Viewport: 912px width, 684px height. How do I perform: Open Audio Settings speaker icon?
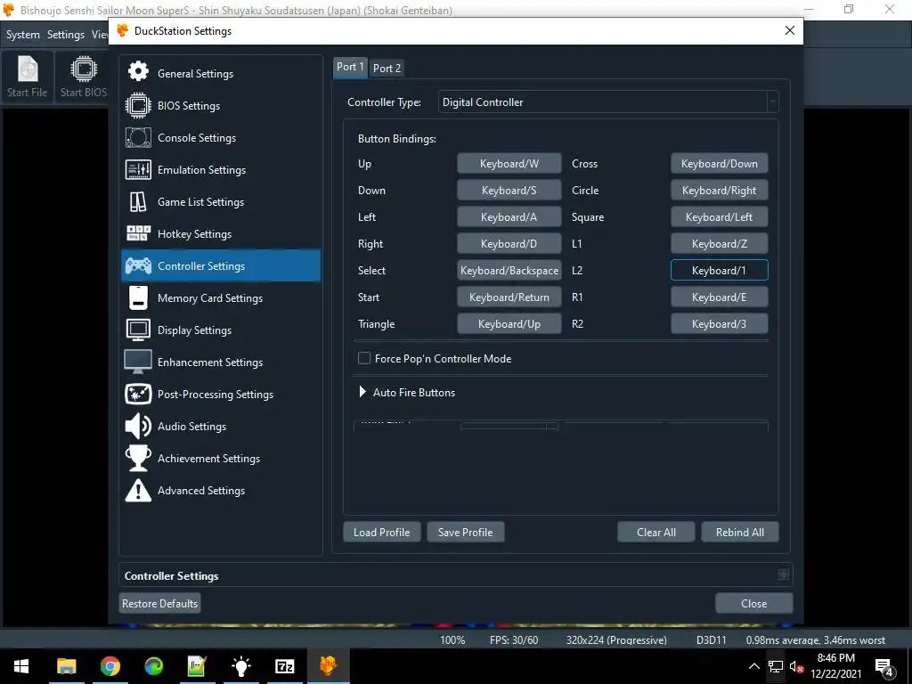tap(138, 427)
